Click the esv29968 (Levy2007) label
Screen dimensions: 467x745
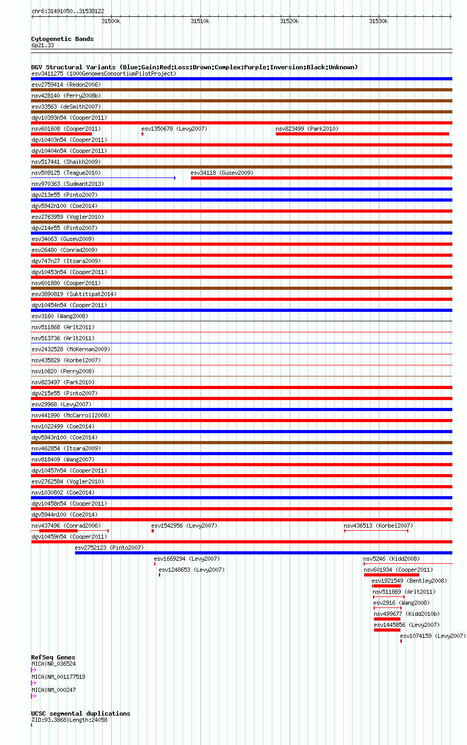click(x=61, y=404)
